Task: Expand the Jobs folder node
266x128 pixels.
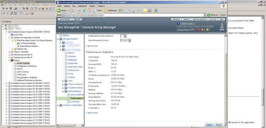Action: 63,81
